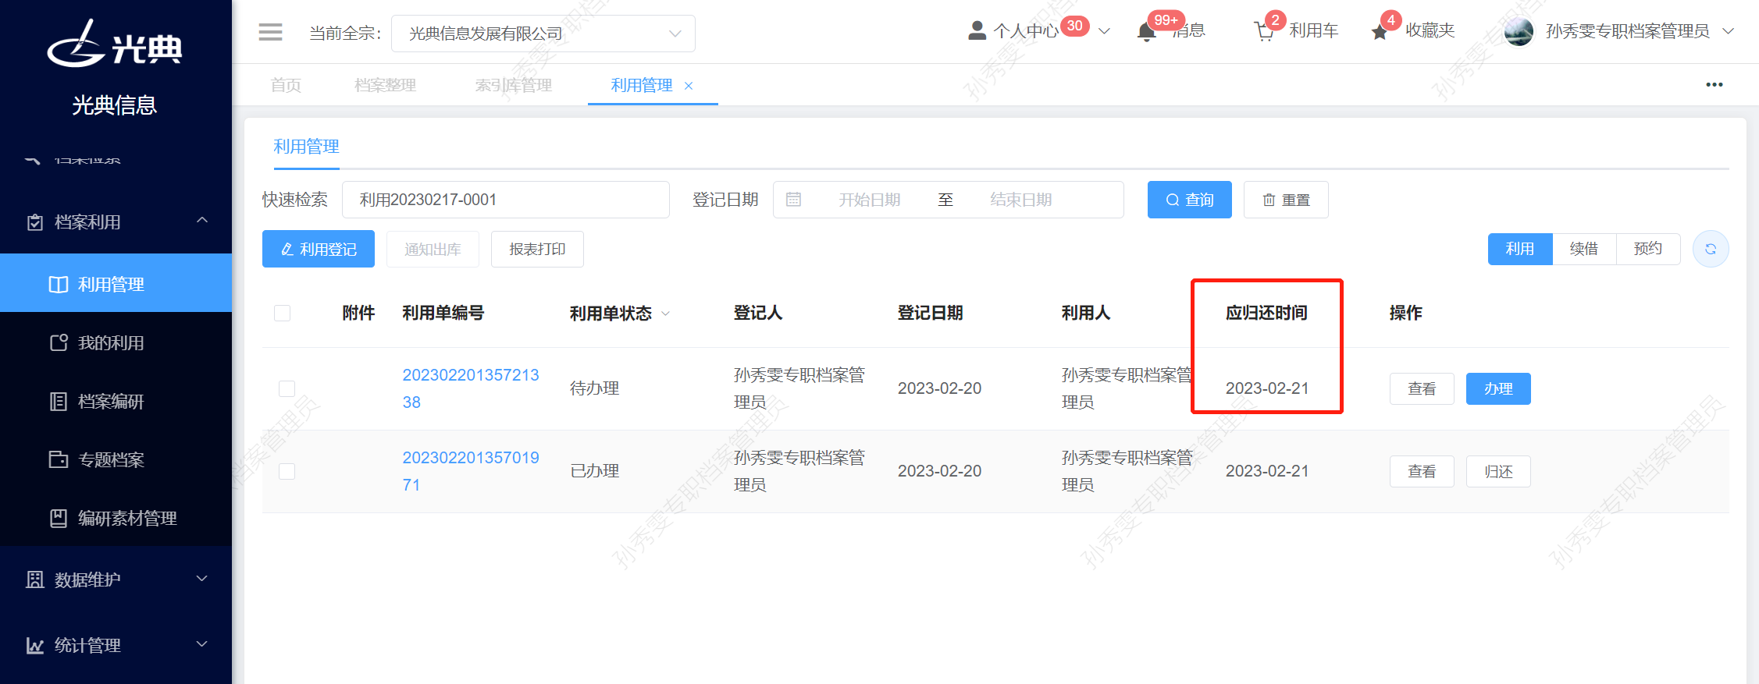Open 档案编研 in the sidebar
Screen dimensions: 1759x684
[x=116, y=401]
